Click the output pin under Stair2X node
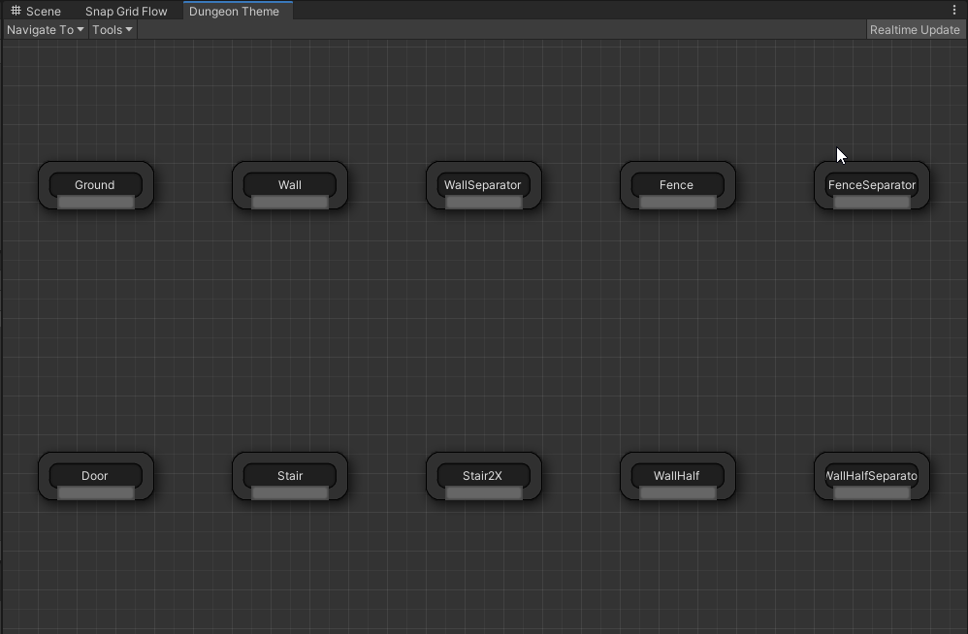Viewport: 968px width, 634px height. pyautogui.click(x=483, y=493)
